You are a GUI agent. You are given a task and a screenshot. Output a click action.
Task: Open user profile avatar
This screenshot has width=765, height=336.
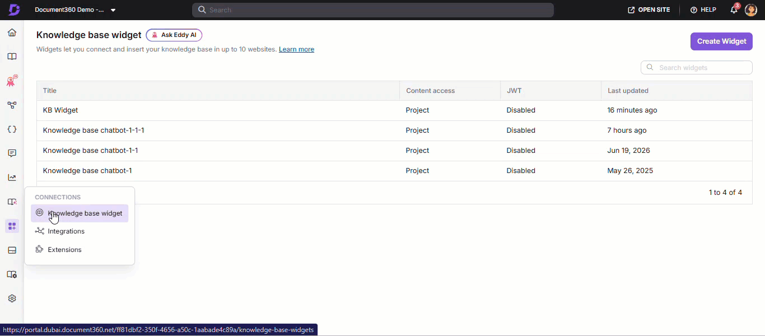[751, 10]
